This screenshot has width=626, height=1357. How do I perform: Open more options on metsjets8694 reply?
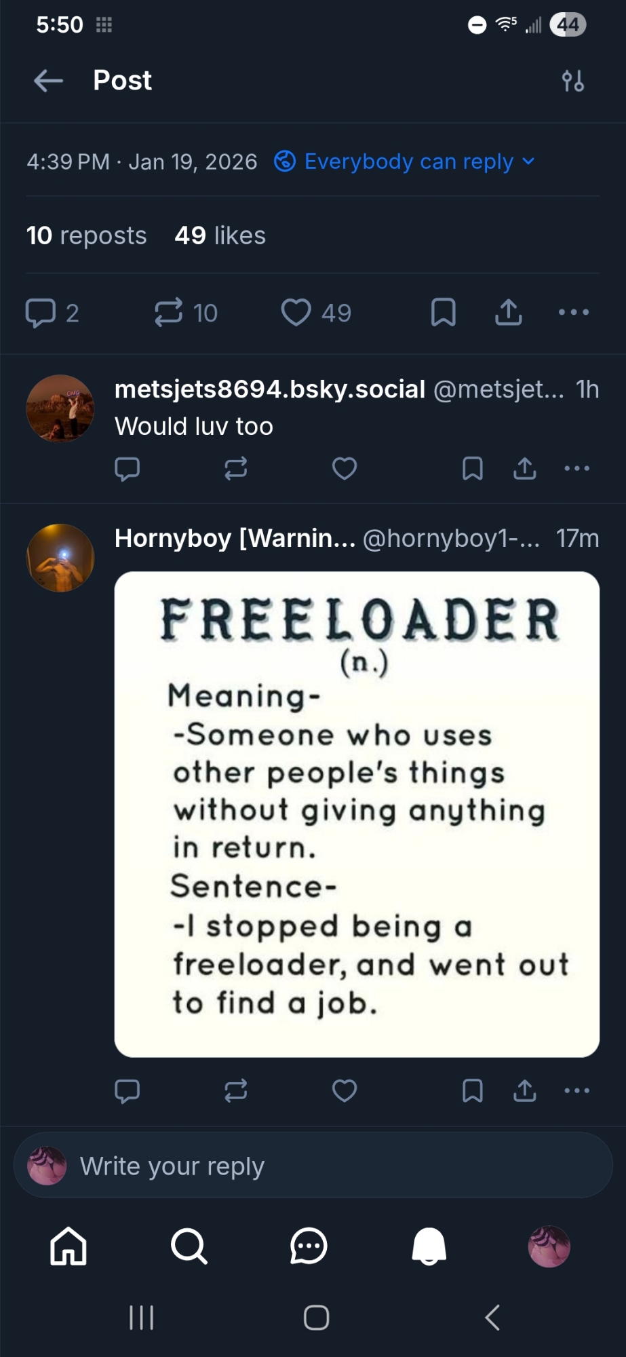(576, 469)
